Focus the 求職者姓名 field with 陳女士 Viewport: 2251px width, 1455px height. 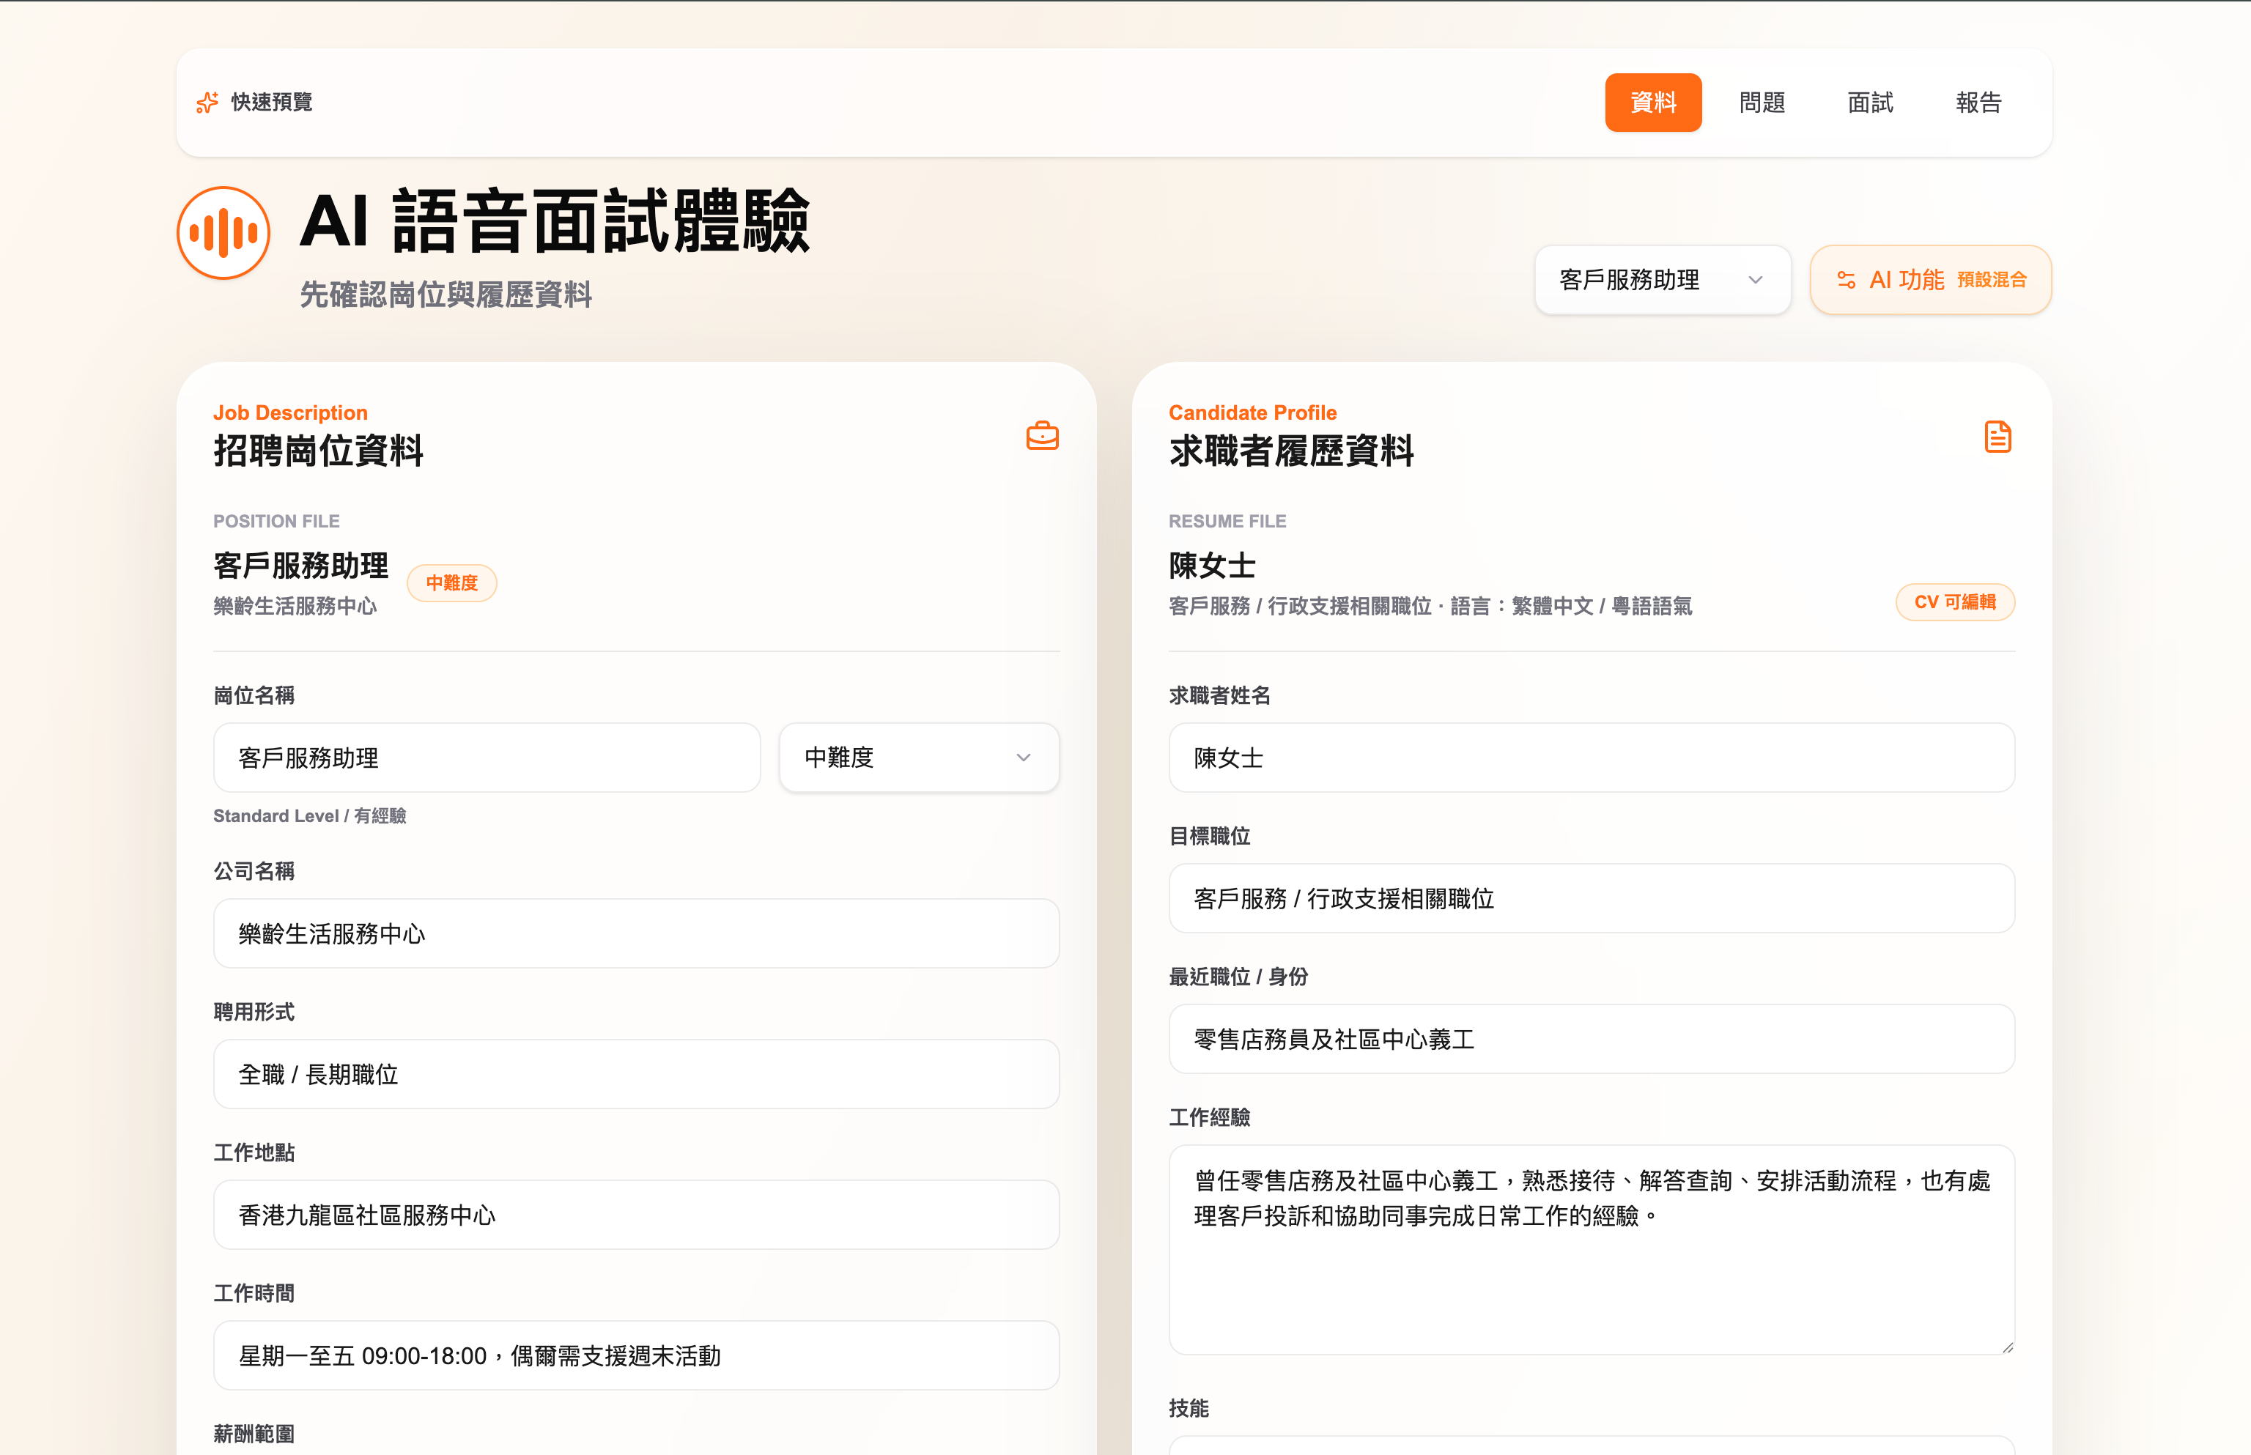(1592, 758)
